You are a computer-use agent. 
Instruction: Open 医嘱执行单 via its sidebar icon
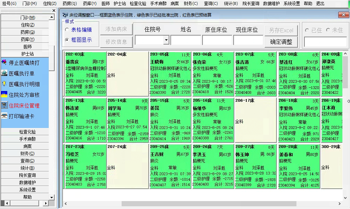4,73
